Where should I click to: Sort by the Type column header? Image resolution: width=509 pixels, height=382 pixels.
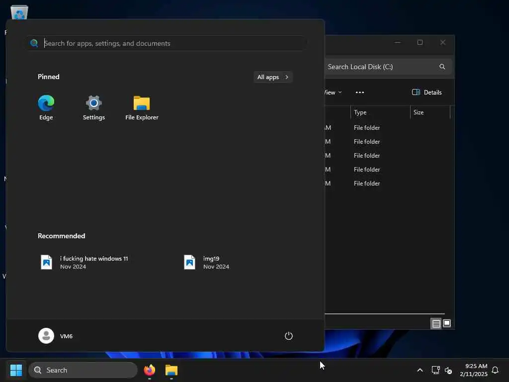click(380, 112)
